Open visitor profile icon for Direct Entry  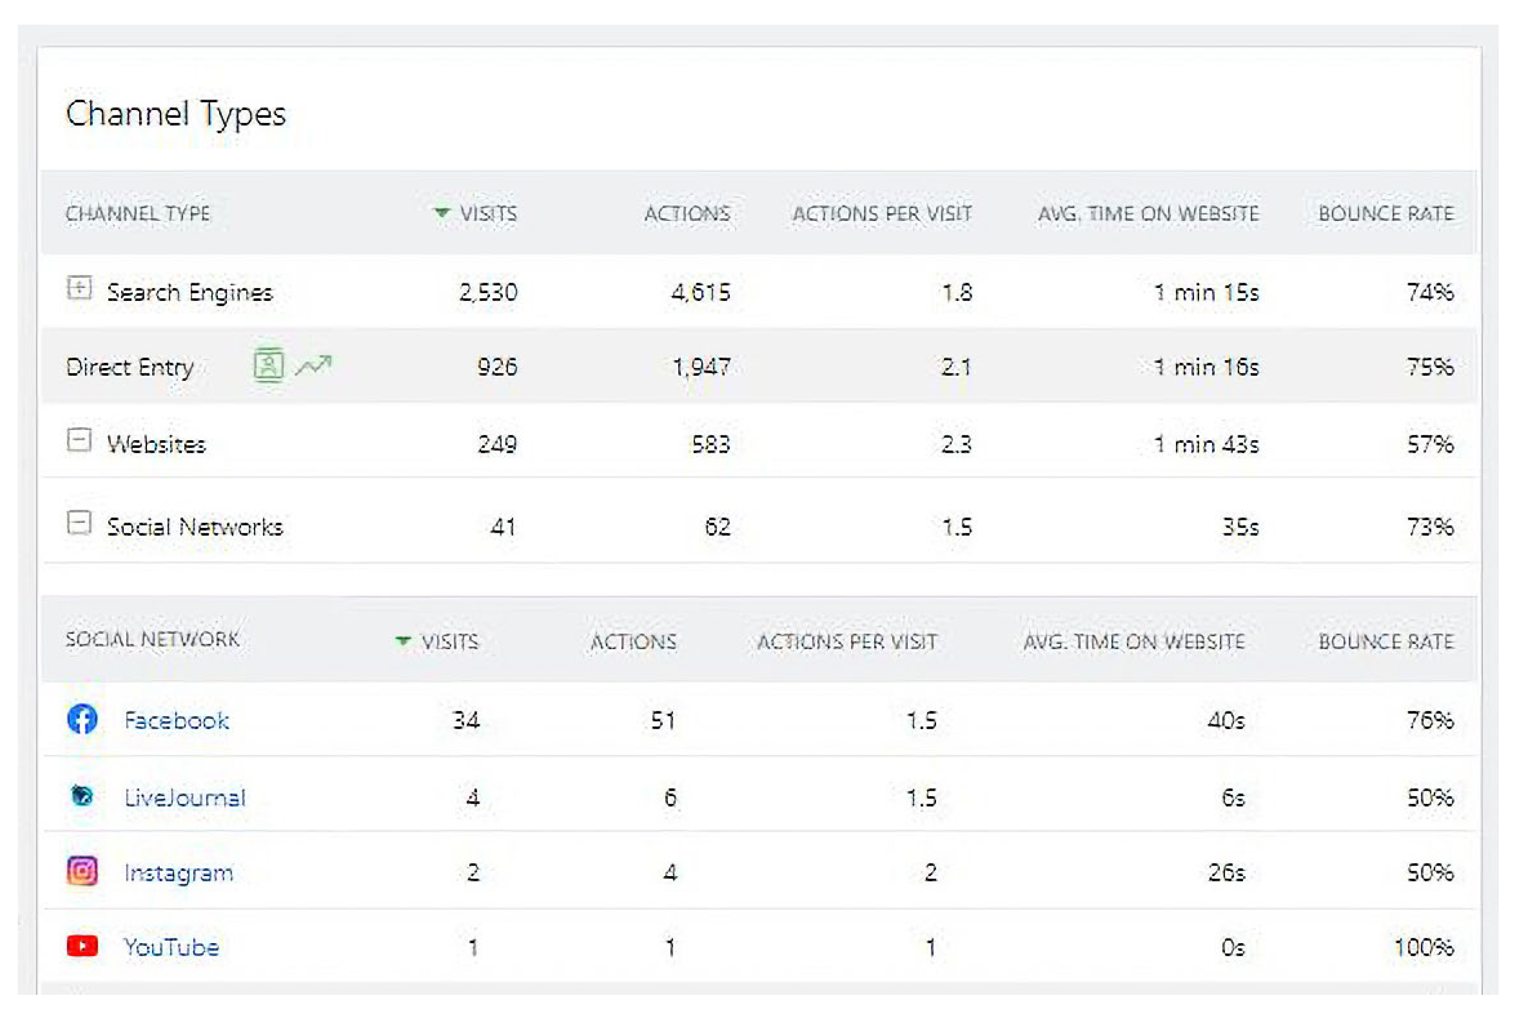click(x=269, y=365)
